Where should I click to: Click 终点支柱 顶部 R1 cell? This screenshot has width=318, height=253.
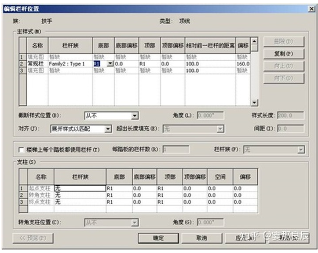click(170, 202)
